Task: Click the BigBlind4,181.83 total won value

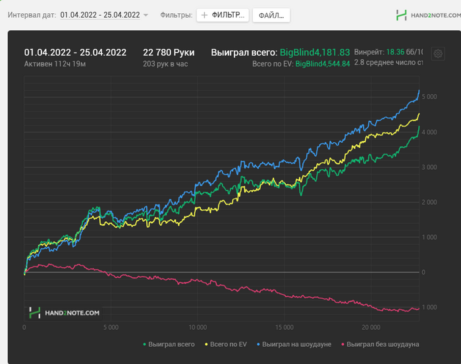Action: [x=315, y=53]
